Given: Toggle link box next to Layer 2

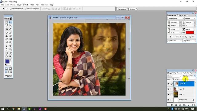Looking at the screenshot, I should tap(172, 89).
